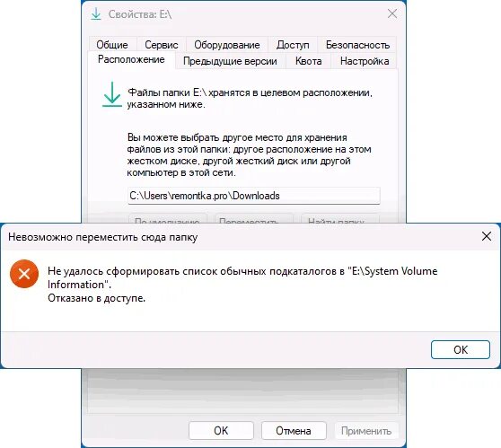
Task: Open the Квота tab
Action: click(308, 61)
